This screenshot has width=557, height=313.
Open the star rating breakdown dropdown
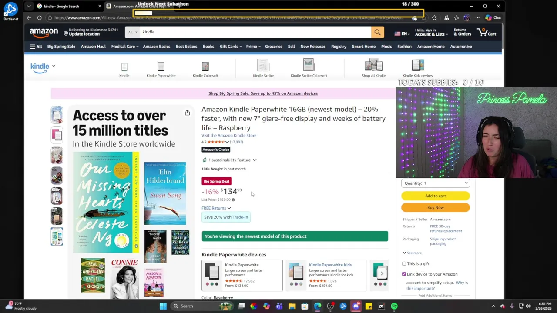click(x=227, y=142)
